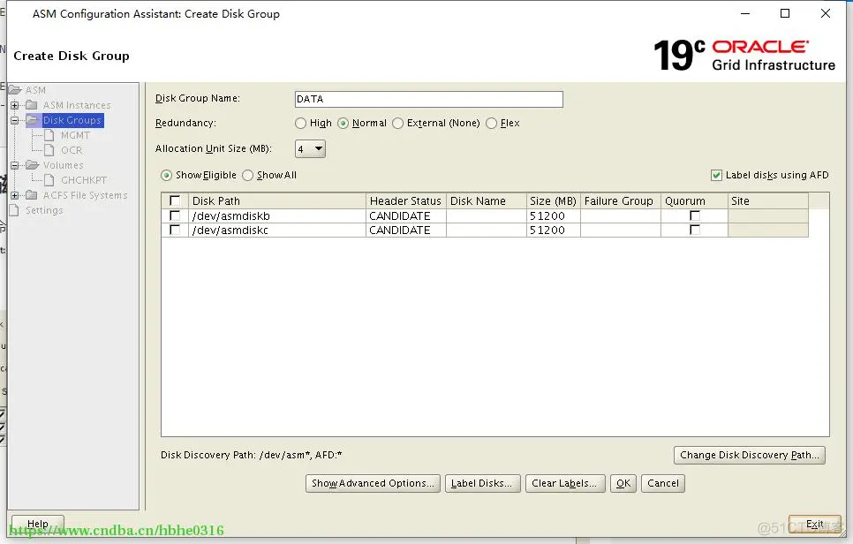The image size is (853, 544).
Task: Click the Cancel button
Action: (663, 483)
